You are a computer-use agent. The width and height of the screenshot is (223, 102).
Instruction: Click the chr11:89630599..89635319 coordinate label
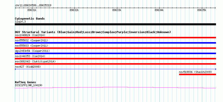[33, 6]
